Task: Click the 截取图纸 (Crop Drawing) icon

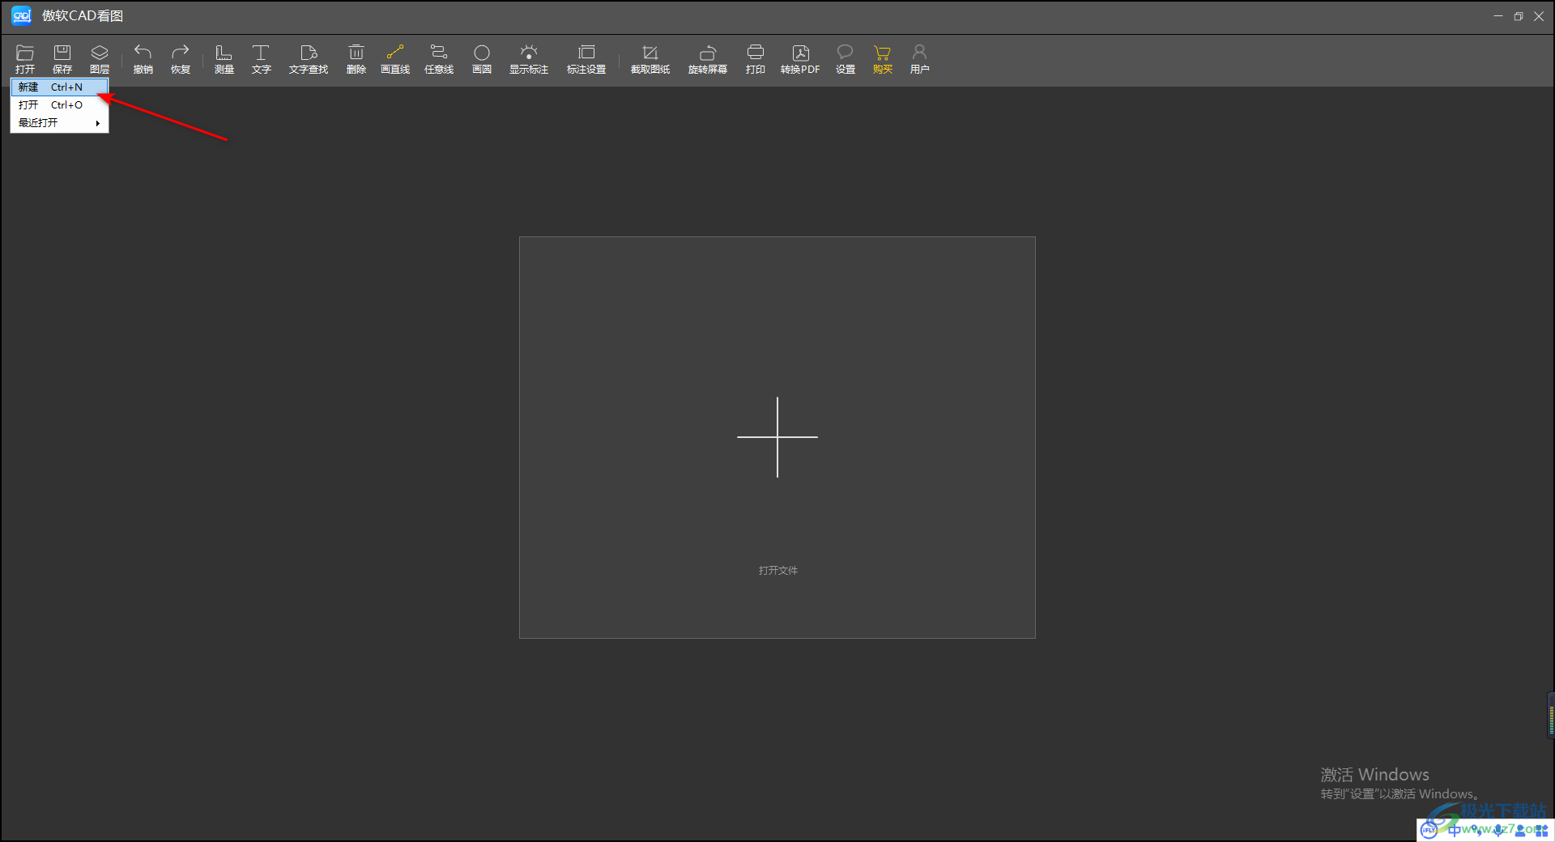Action: tap(650, 59)
